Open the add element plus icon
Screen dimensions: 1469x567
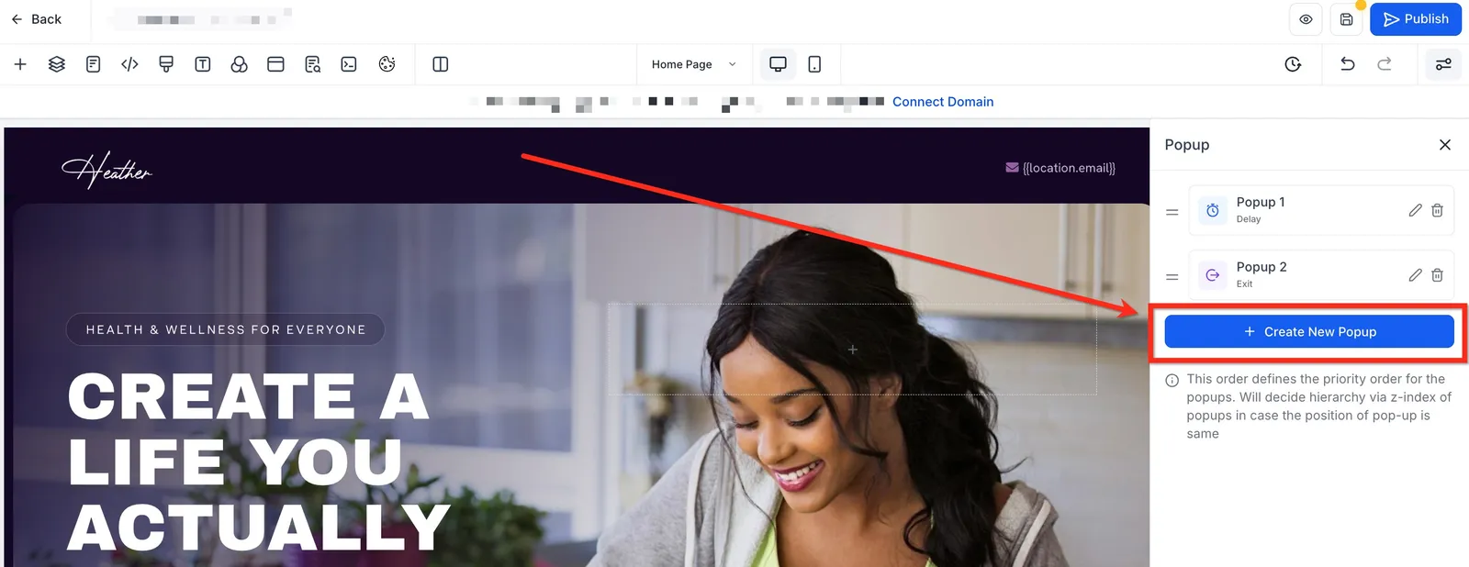pos(20,64)
